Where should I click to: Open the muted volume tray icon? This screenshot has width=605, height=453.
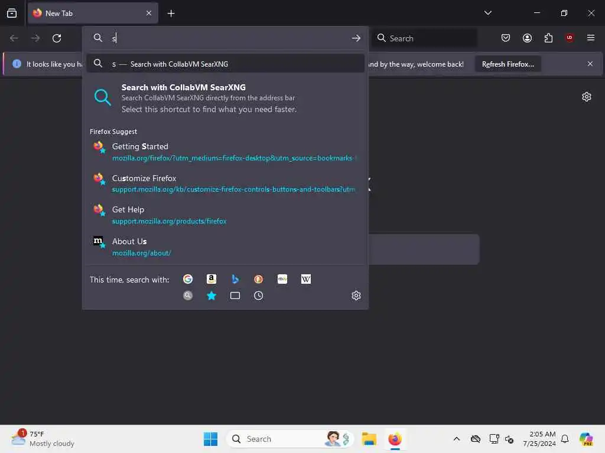(509, 439)
